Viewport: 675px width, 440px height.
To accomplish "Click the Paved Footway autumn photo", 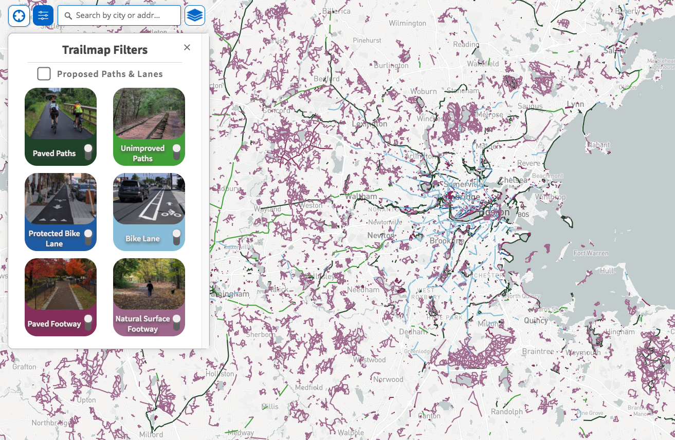I will [x=61, y=284].
